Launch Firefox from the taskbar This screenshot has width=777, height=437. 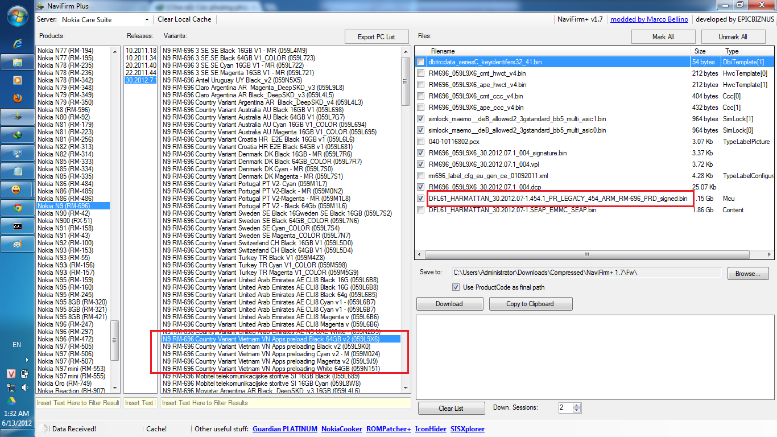click(x=18, y=98)
